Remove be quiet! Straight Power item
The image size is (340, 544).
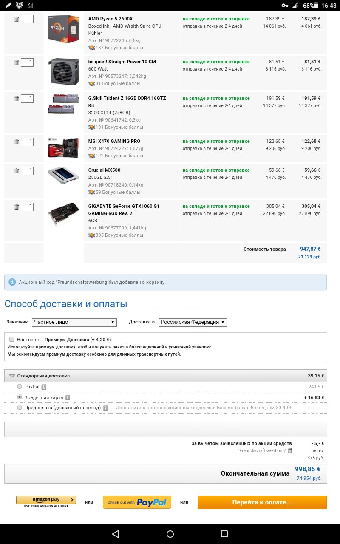(x=17, y=62)
